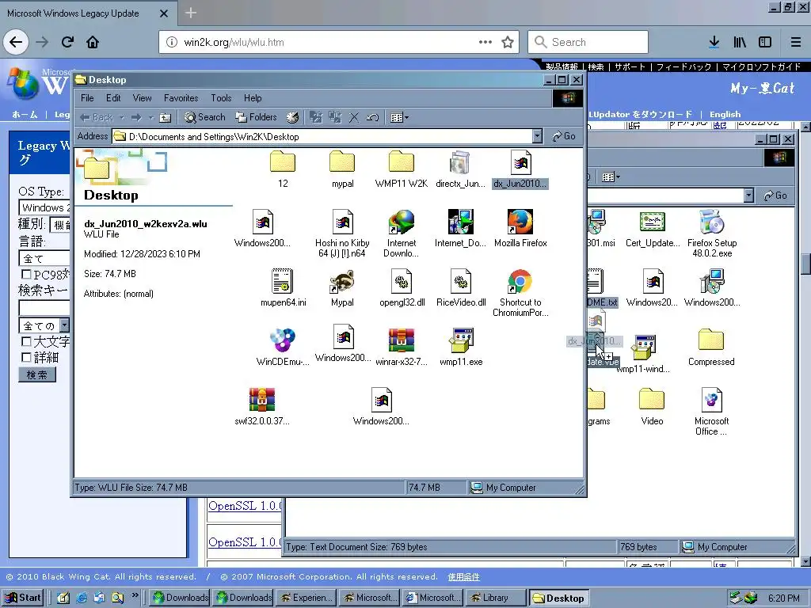Select the mupen64.ini file
This screenshot has height=608, width=811.
click(x=283, y=281)
